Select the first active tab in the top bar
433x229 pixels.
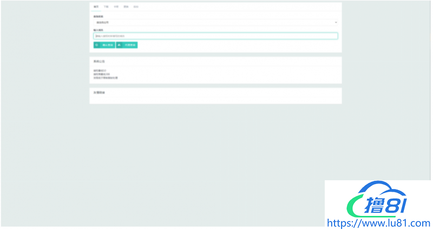[96, 8]
